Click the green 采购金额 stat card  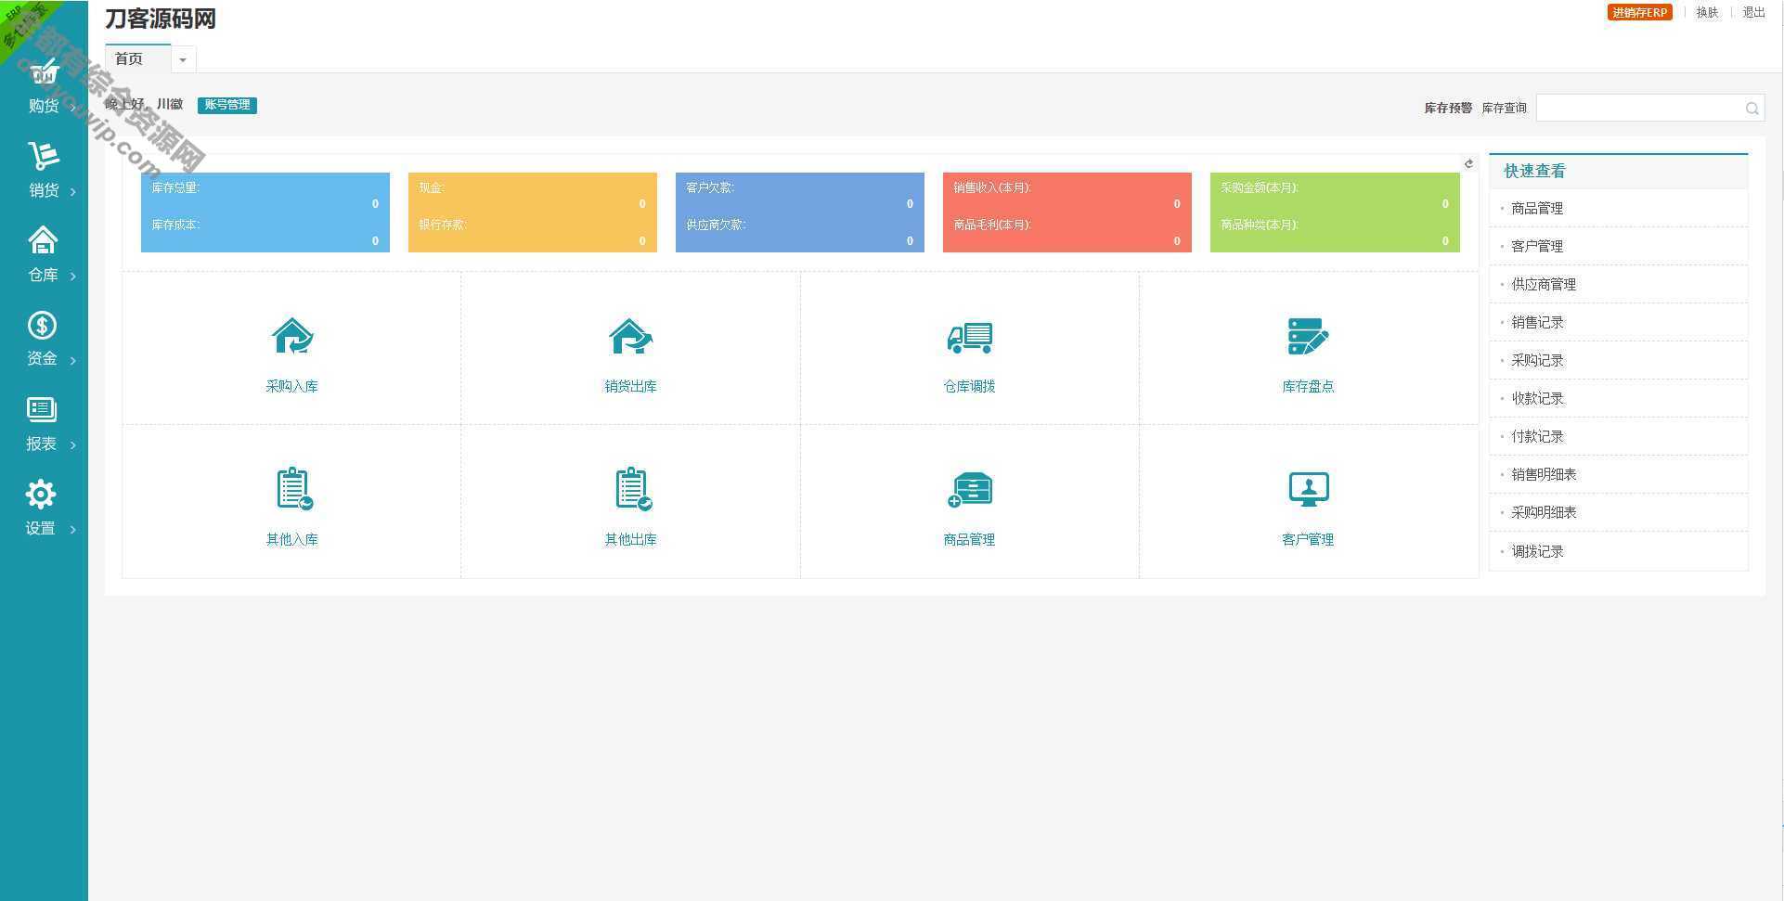(x=1335, y=212)
